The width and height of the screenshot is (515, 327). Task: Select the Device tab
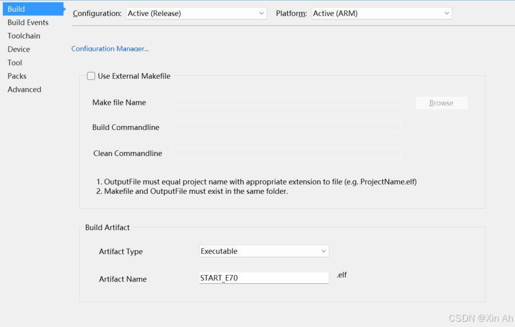[18, 49]
